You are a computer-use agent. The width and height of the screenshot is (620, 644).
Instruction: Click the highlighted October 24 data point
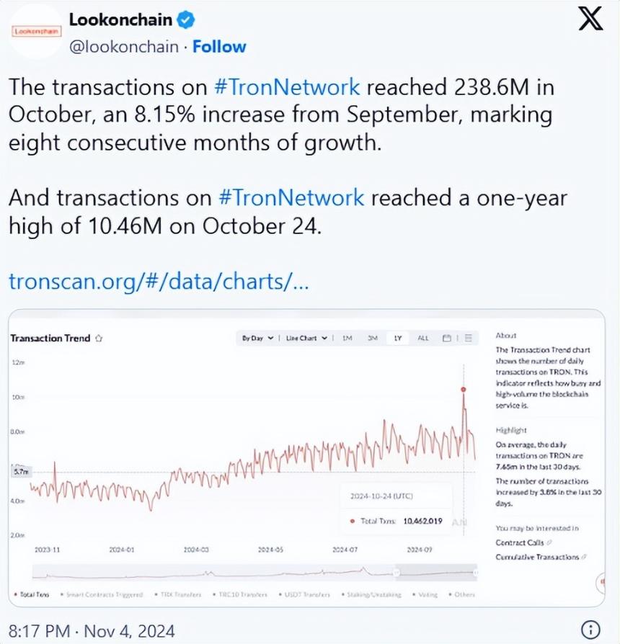tap(464, 390)
